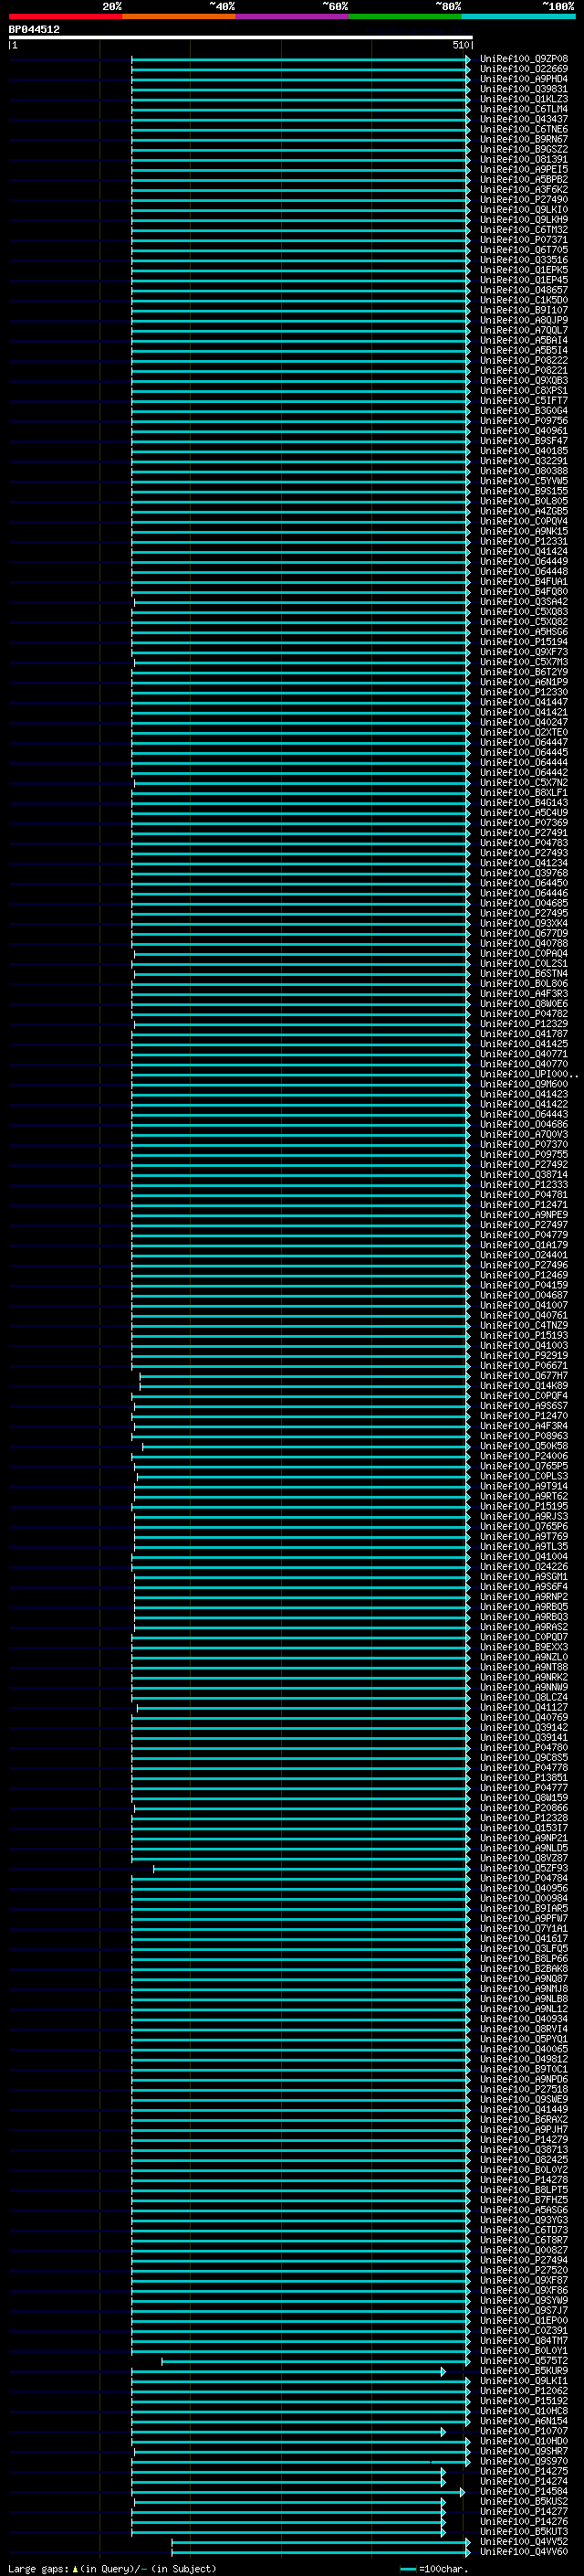Select the UniRef100_C6TNE6 label
The image size is (584, 2576).
pyautogui.click(x=524, y=129)
